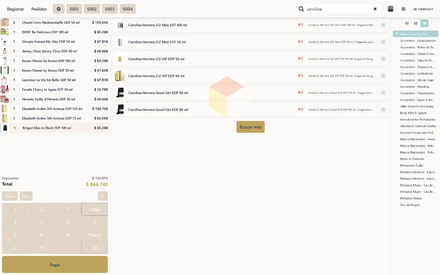Switch to order tab 5001
The width and height of the screenshot is (440, 275).
click(x=74, y=9)
